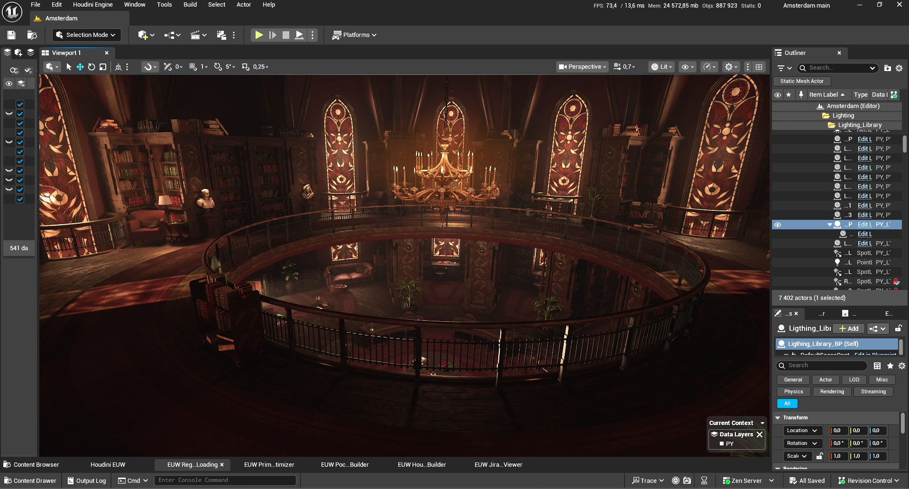909x489 pixels.
Task: Toggle the eye visibility column header in left panel
Action: pos(9,83)
